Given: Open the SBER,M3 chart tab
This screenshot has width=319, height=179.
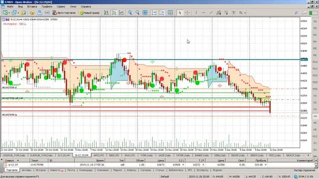Looking at the screenshot, I should (114, 155).
